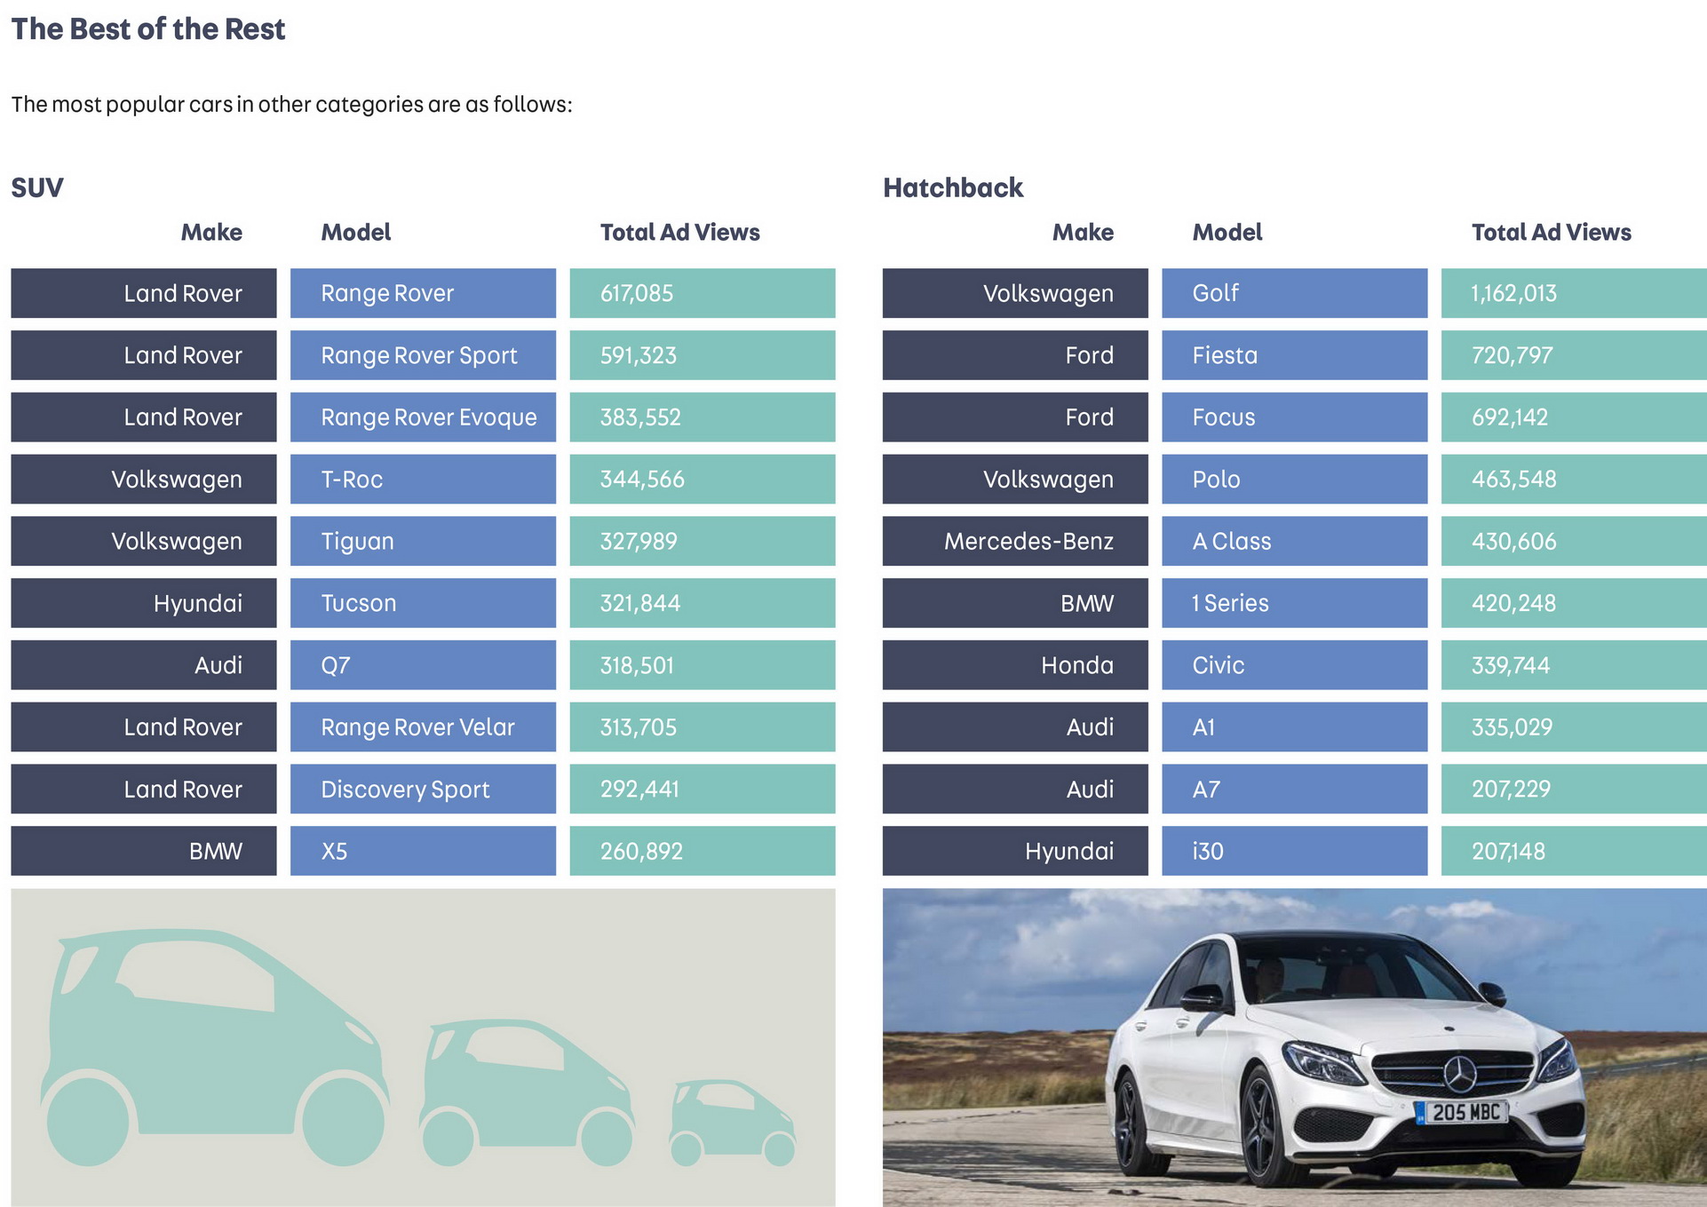Select the Ford Fiesta model cell
This screenshot has height=1207, width=1707.
point(1294,355)
